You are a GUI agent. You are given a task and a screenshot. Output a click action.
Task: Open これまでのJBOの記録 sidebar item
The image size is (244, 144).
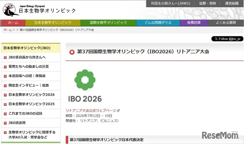pos(31,113)
